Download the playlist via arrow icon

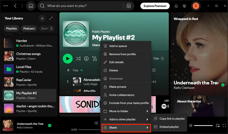pos(86,59)
